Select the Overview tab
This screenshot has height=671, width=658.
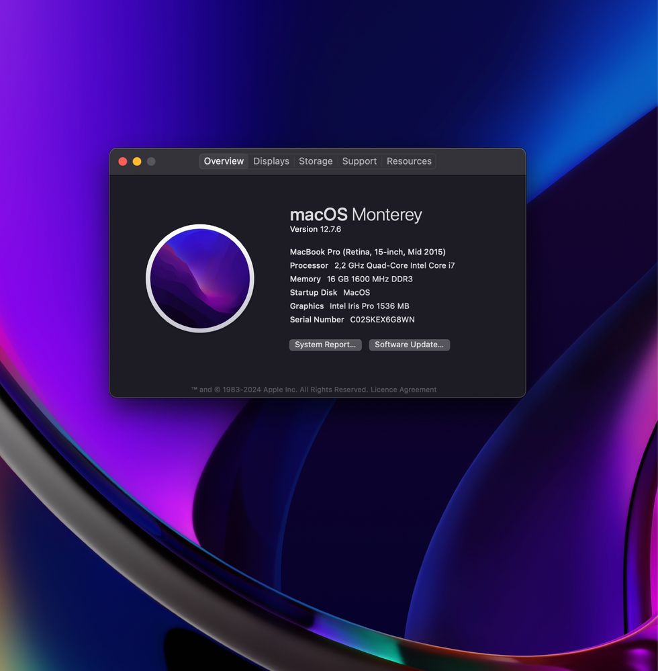coord(224,161)
